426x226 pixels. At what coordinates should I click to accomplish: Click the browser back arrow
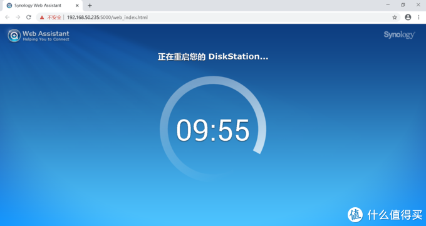(8, 18)
